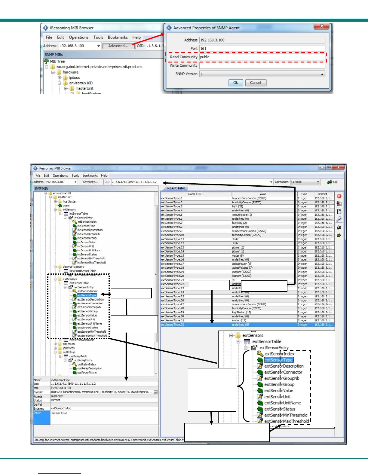Click the green leaf icon beside users

tap(60, 206)
